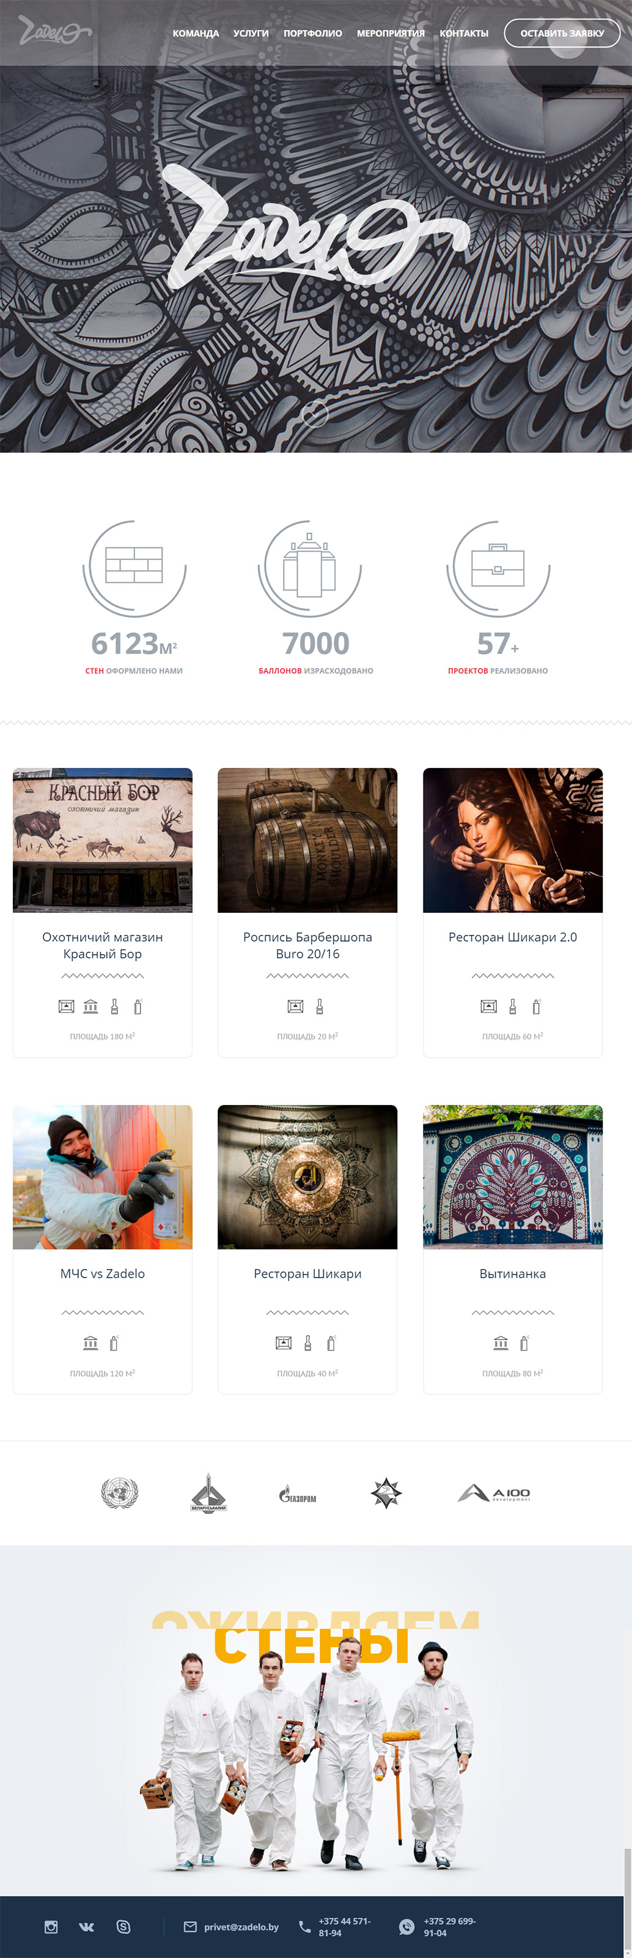
Task: Click the envelope icon beside privet@zadelo.by
Action: [190, 1927]
